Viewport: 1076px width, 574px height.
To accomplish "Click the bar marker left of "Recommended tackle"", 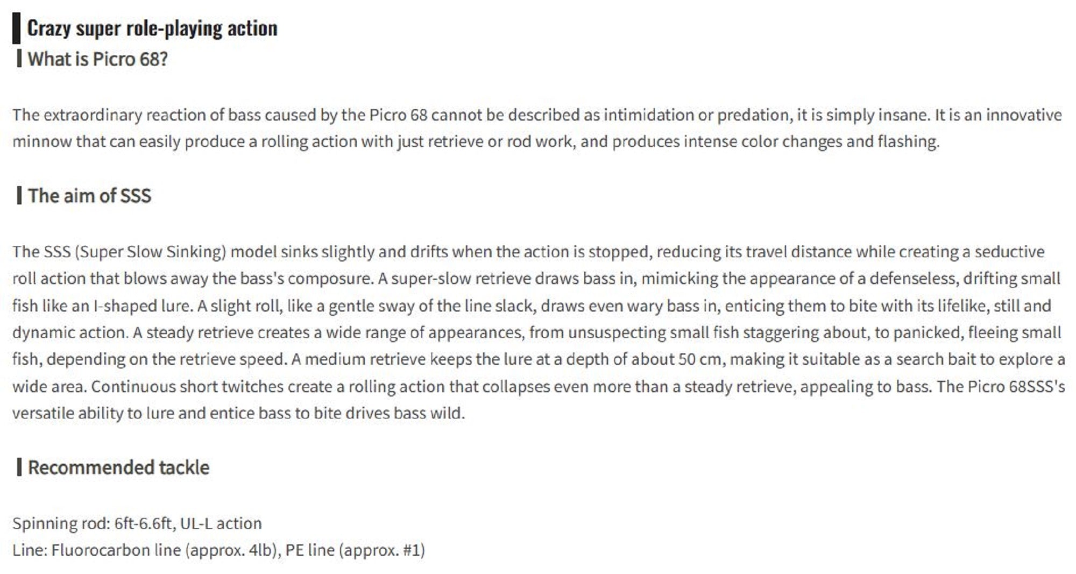I will click(19, 467).
